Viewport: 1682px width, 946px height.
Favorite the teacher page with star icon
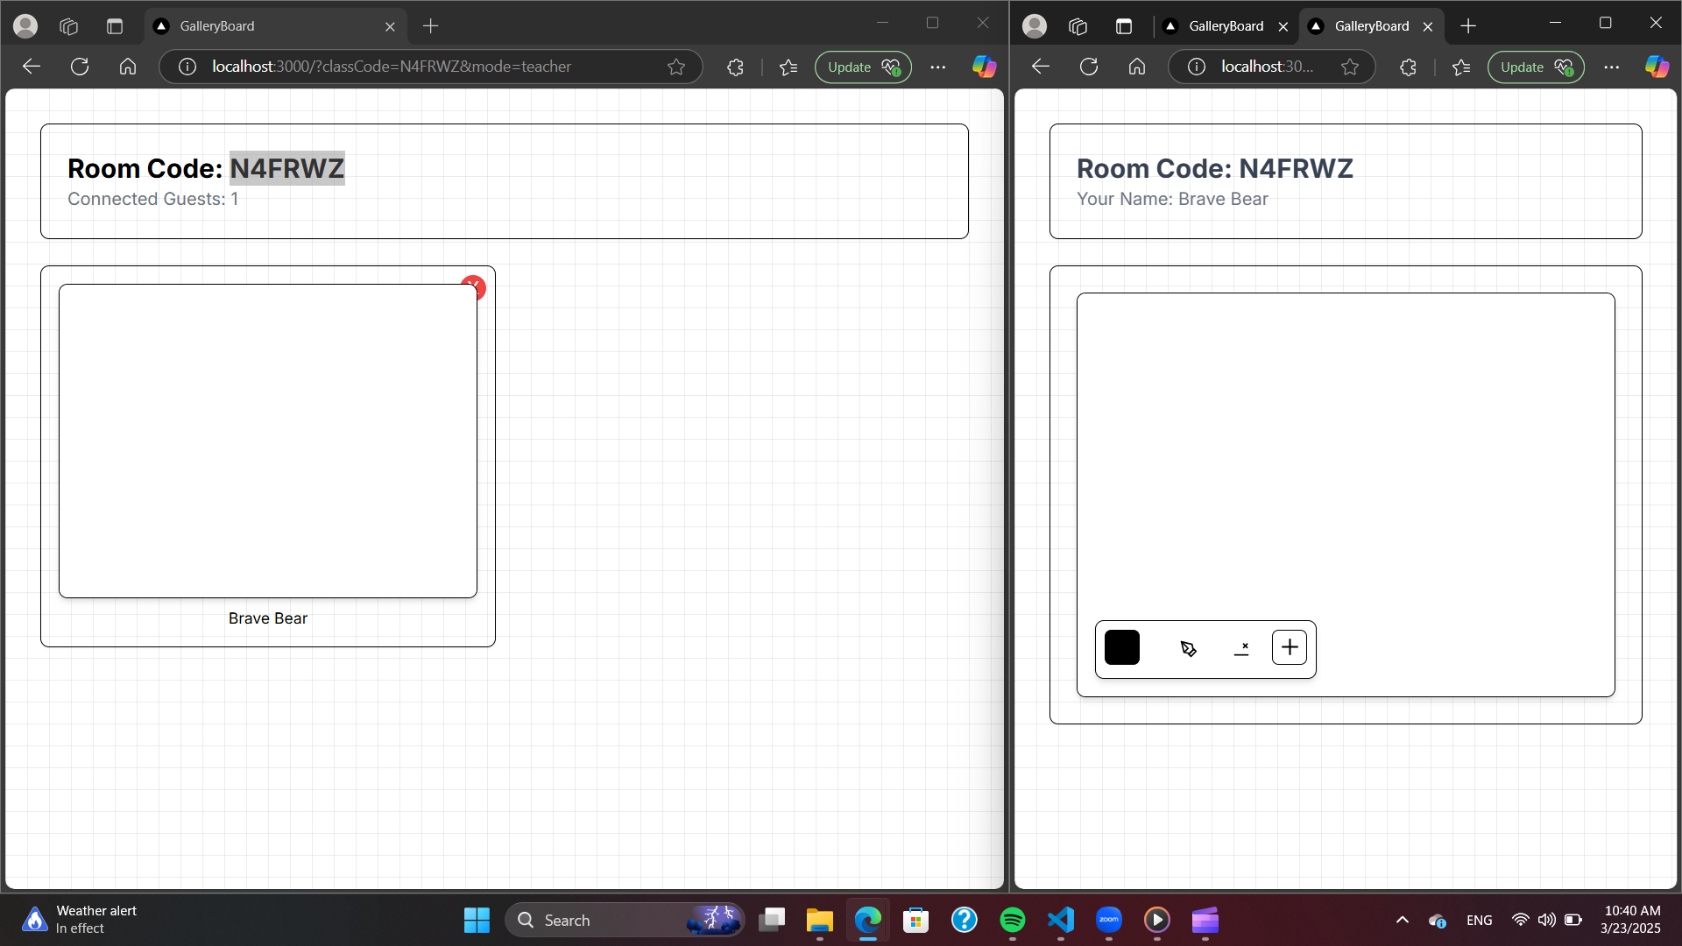click(x=675, y=67)
